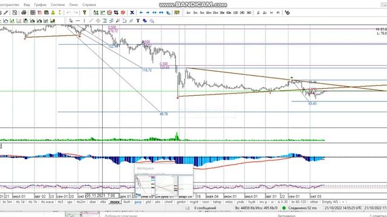Select the blue shapes drawing tool

pyautogui.click(x=145, y=21)
